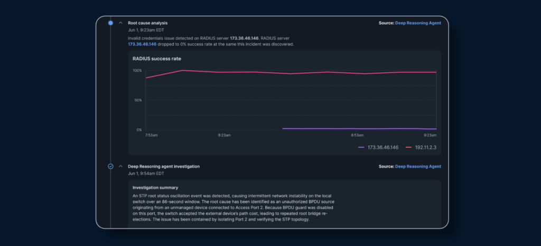
Task: Toggle the 173.36.46.146 purple legend entry
Action: (x=378, y=147)
